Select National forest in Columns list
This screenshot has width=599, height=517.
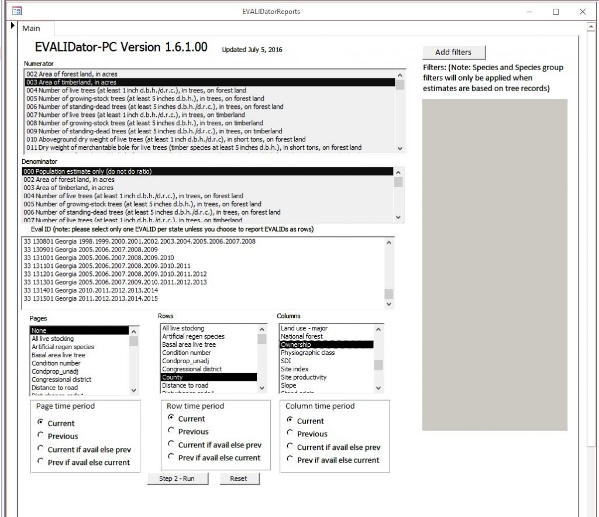(326, 336)
